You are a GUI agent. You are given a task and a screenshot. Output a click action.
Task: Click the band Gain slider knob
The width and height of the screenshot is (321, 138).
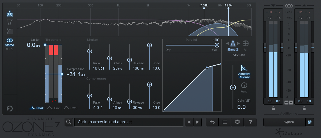[233, 88]
